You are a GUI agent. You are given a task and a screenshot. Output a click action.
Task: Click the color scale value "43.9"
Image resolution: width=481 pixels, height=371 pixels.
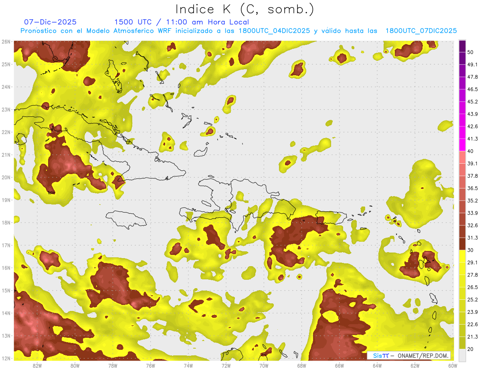click(472, 114)
